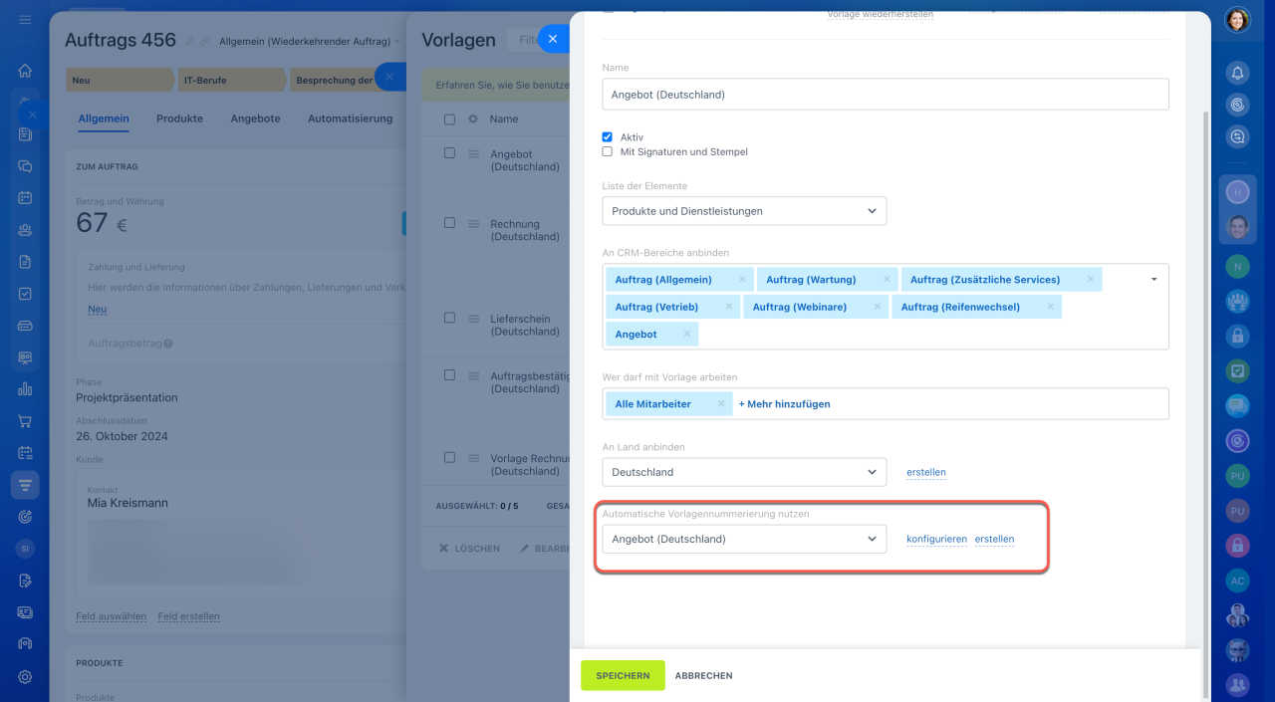Click the edit pencil next to Auftrags 456
Viewport: 1275px width, 702px height.
click(x=189, y=41)
